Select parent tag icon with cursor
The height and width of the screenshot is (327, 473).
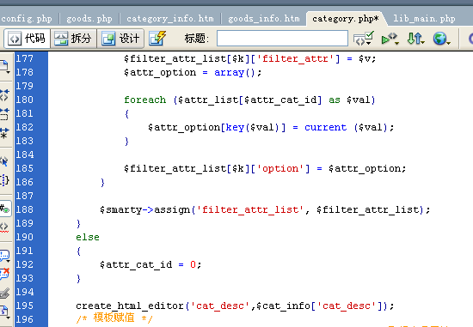click(5, 161)
